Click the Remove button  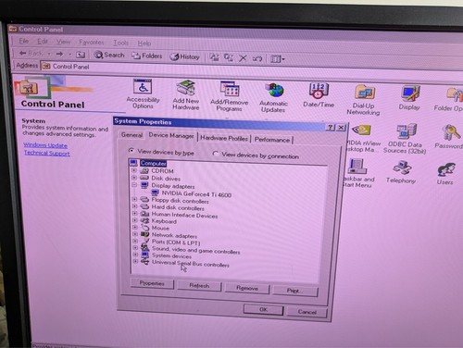[247, 288]
